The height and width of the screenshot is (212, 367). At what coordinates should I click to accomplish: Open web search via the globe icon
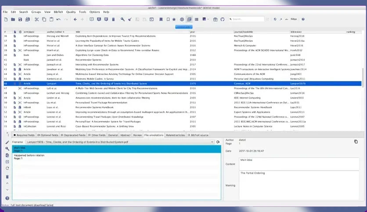[x=182, y=19]
